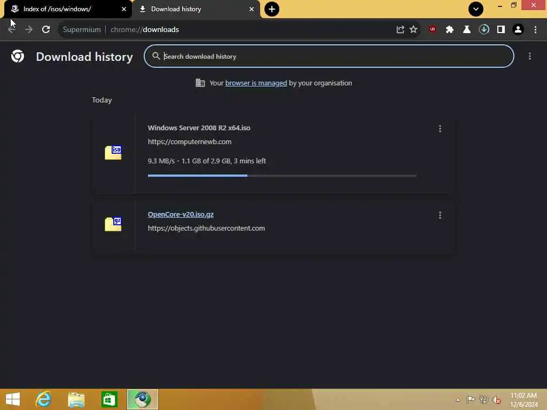The width and height of the screenshot is (547, 410).
Task: Click the Today date heading
Action: tap(102, 100)
